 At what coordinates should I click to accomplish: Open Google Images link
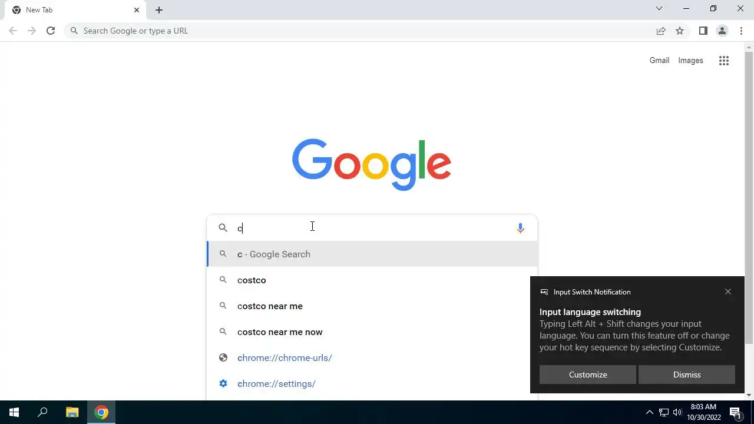pyautogui.click(x=690, y=60)
